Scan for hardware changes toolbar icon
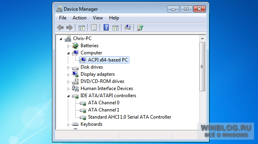The image size is (258, 144). 128,27
